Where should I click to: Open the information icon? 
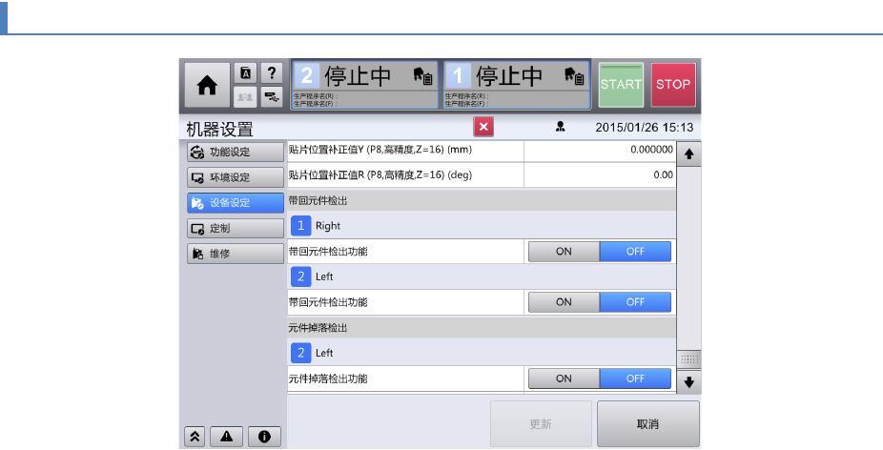pyautogui.click(x=264, y=437)
